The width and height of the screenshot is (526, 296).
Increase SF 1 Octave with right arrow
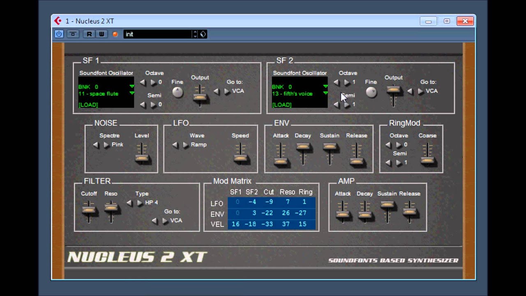point(153,82)
